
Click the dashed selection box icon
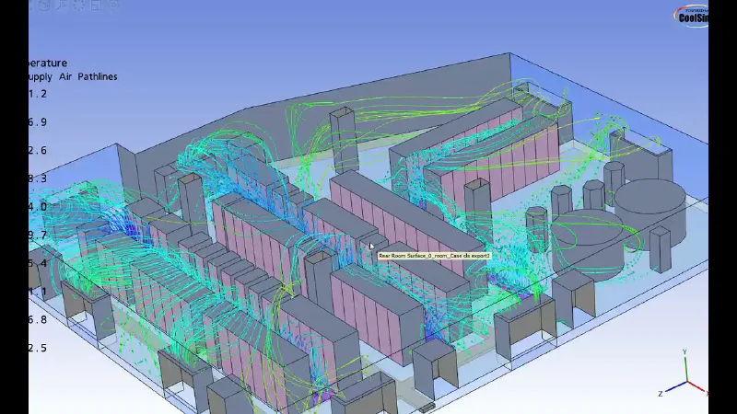click(x=79, y=6)
